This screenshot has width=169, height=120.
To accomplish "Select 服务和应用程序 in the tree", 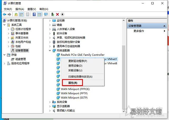I will pyautogui.click(x=20, y=63).
